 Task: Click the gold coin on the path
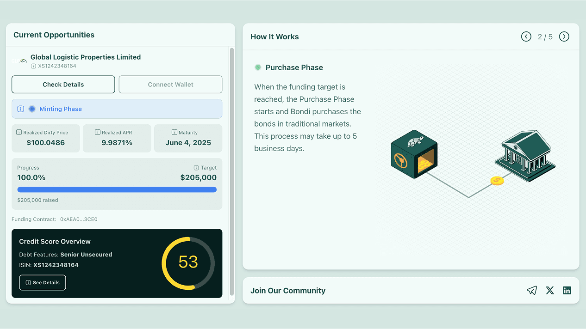[x=497, y=181]
